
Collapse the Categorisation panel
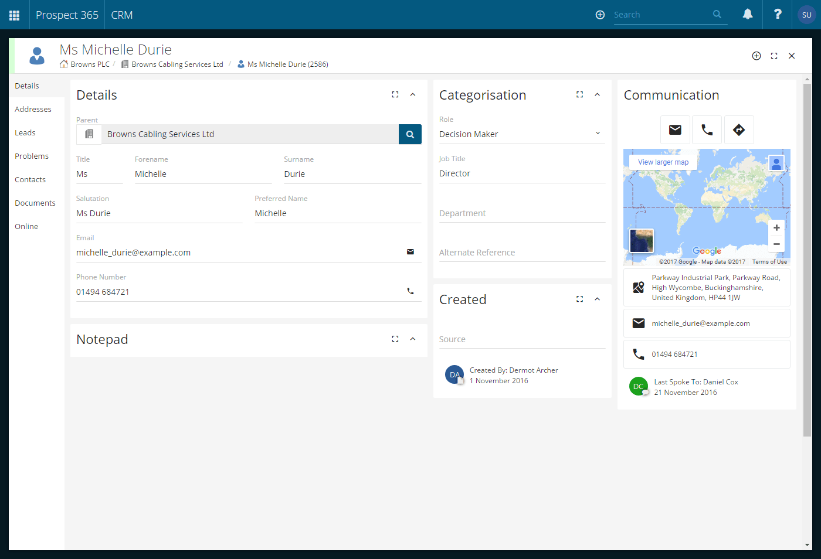(597, 94)
